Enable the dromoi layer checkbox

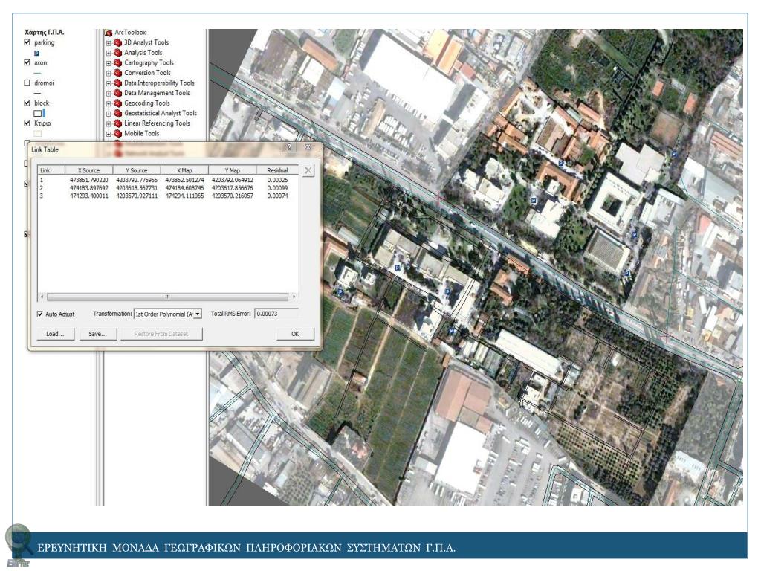click(27, 83)
